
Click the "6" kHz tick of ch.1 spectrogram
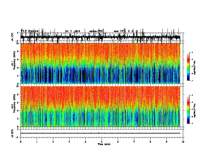[x=18, y=59]
